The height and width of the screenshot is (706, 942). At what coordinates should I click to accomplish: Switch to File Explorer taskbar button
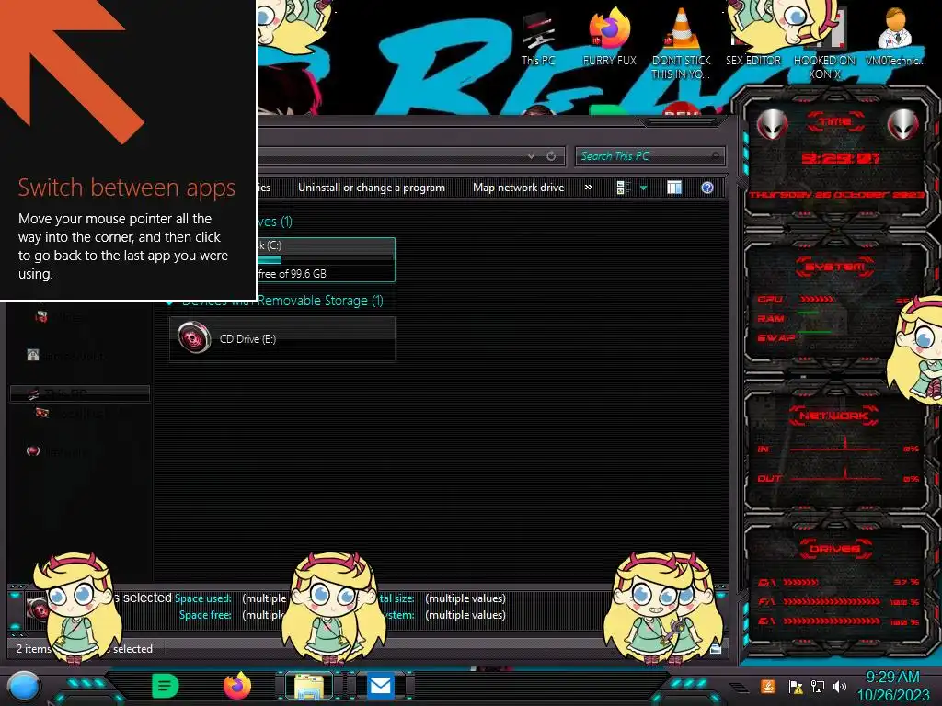tap(309, 686)
